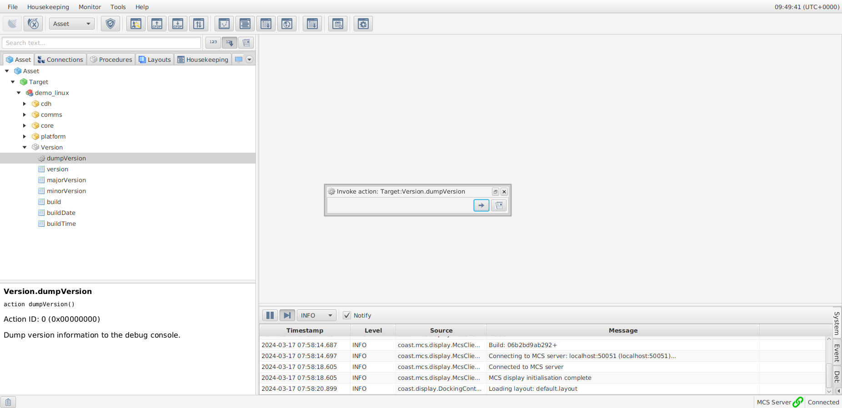
Task: Expand the core node
Action: pyautogui.click(x=25, y=125)
